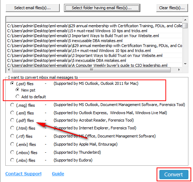Image resolution: width=193 pixels, height=182 pixels.
Task: Select (.mbx) files radio button
Action: (12, 160)
